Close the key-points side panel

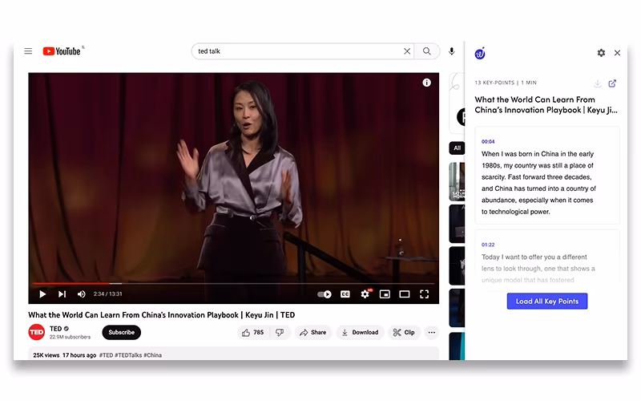(617, 53)
